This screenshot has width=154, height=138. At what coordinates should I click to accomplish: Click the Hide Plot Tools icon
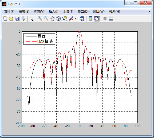(105, 18)
